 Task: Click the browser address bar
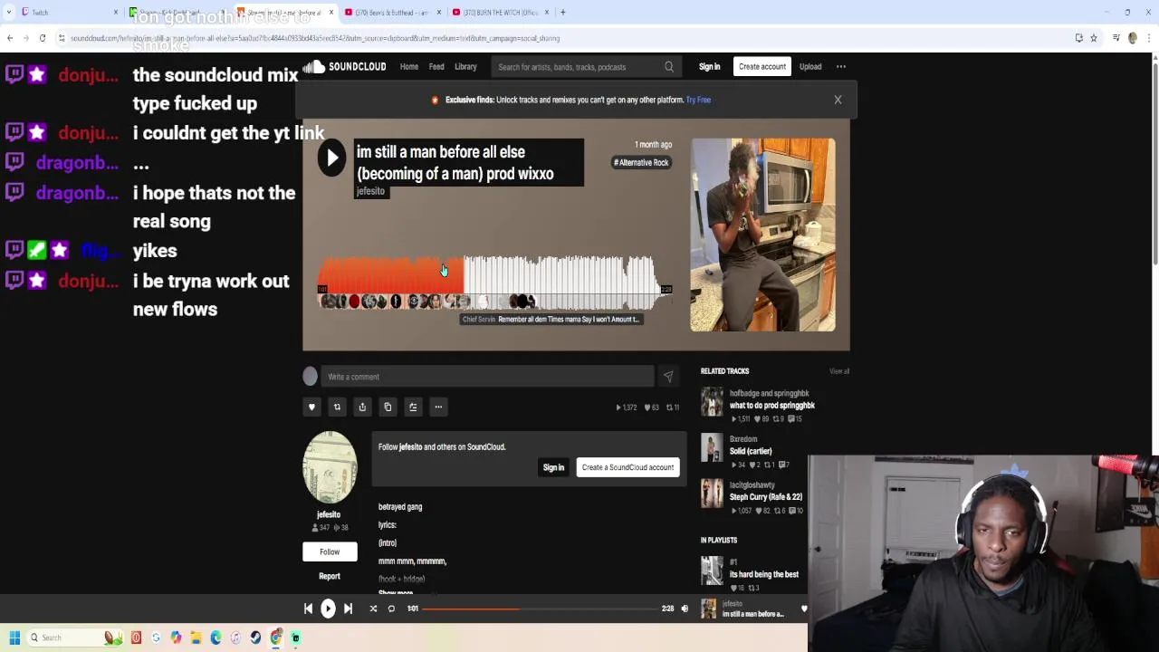pos(561,38)
